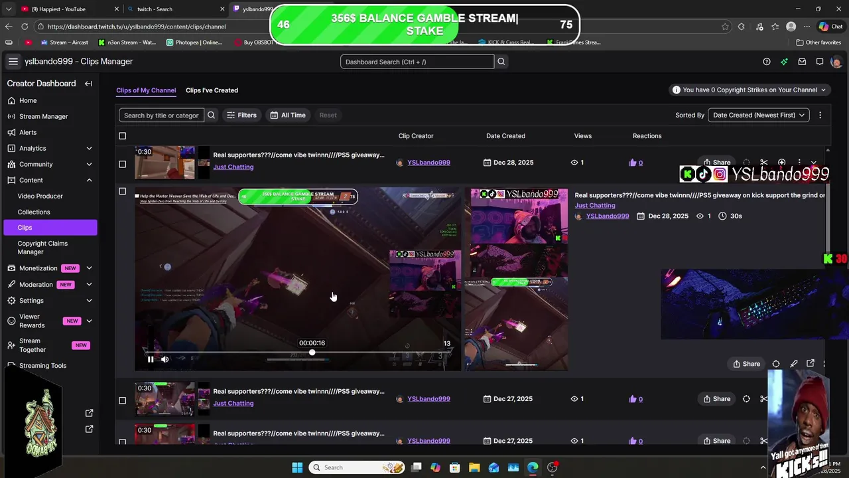Expand the Viewer Rewards sidebar section
This screenshot has width=849, height=478.
tap(89, 321)
